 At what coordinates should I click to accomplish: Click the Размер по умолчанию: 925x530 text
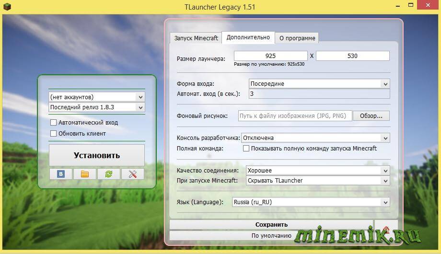point(269,64)
